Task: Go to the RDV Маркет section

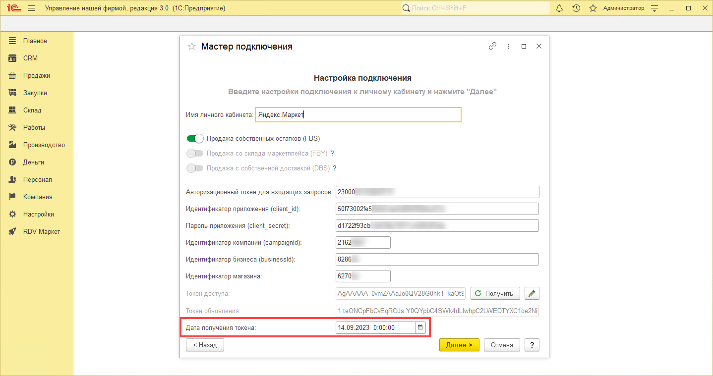Action: pyautogui.click(x=41, y=232)
